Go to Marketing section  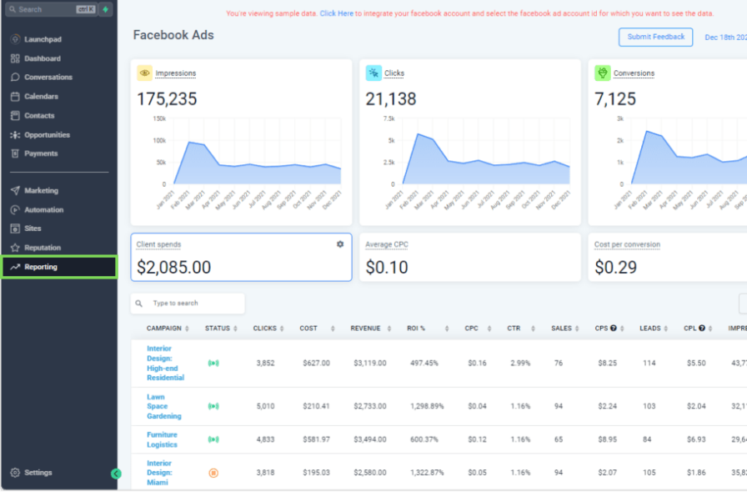tap(42, 191)
